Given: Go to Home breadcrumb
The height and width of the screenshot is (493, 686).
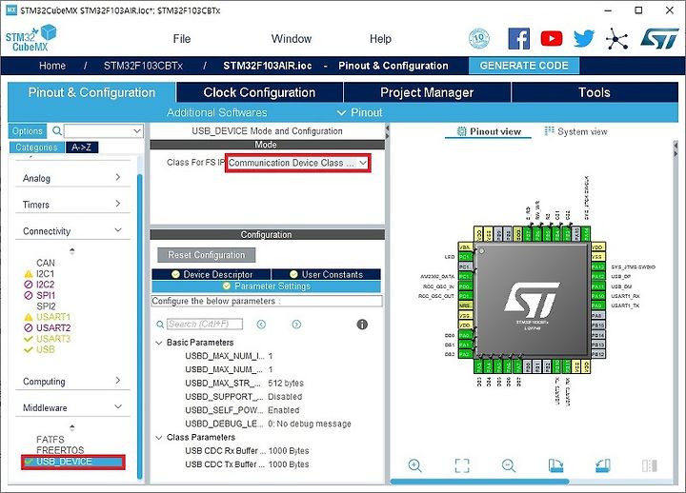Looking at the screenshot, I should coord(52,66).
